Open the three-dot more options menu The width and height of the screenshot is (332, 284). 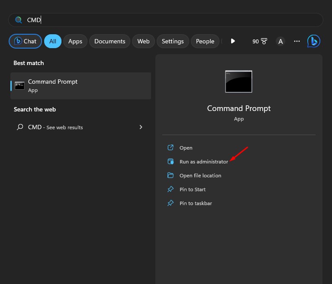[x=297, y=41]
